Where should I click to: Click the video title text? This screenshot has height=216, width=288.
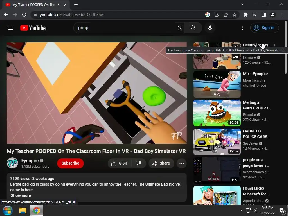click(x=96, y=151)
